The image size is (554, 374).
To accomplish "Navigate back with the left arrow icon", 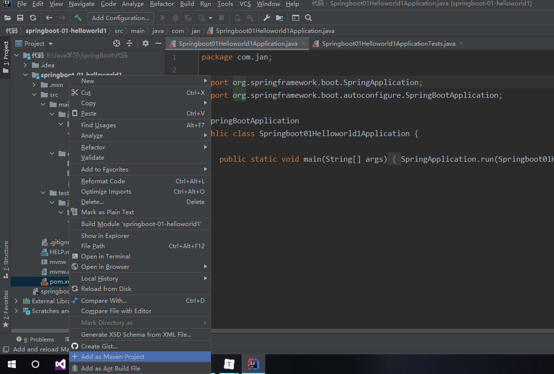I will (49, 18).
